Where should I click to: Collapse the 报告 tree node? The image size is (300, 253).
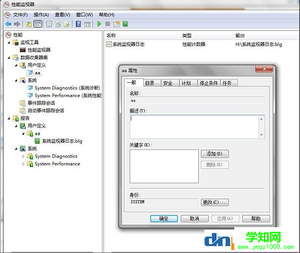(9, 118)
